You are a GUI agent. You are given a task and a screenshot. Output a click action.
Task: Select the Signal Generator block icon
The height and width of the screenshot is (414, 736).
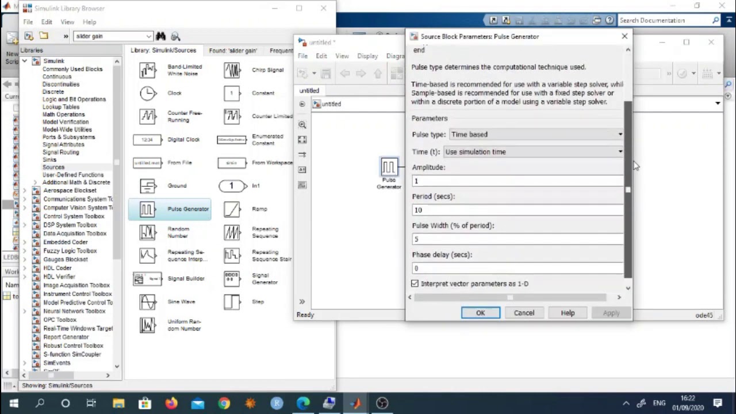pyautogui.click(x=232, y=279)
